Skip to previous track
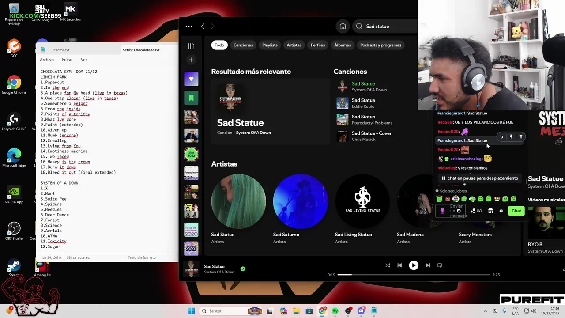The image size is (565, 318). pos(399,265)
